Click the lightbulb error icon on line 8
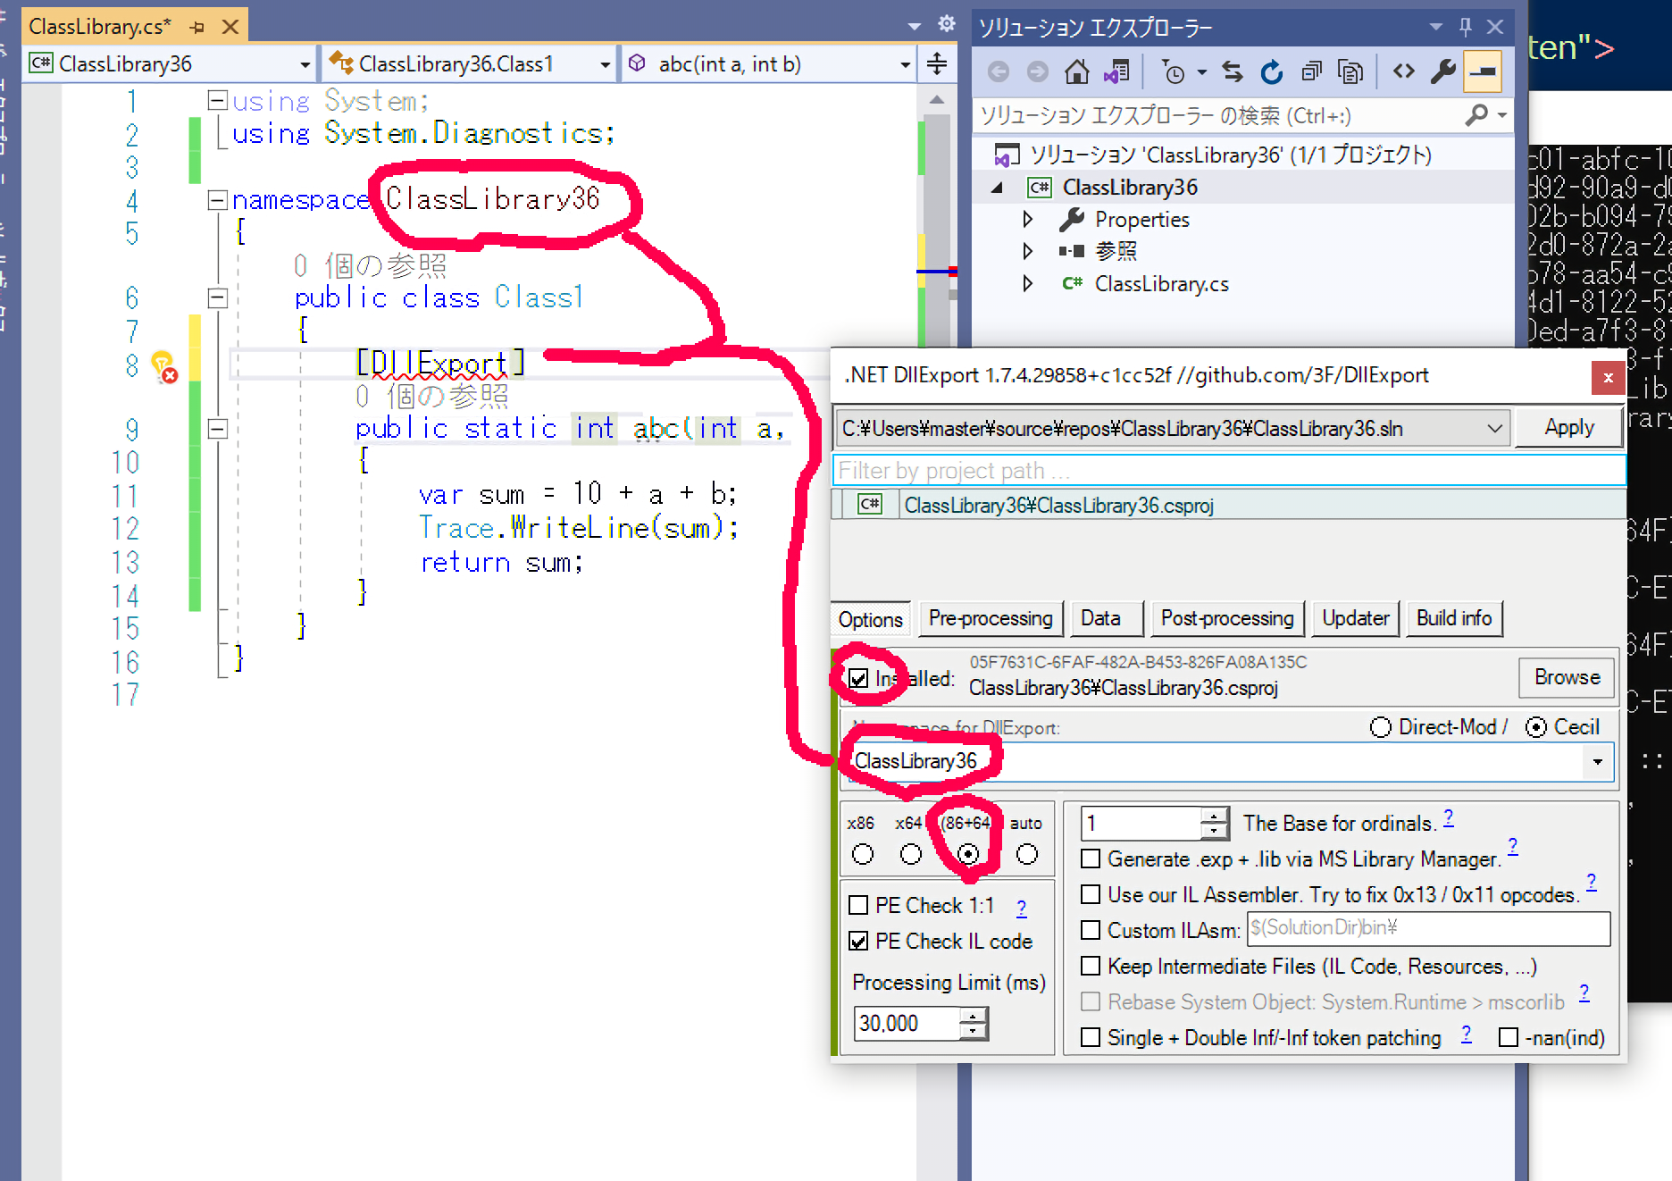This screenshot has height=1181, width=1672. coord(163,366)
